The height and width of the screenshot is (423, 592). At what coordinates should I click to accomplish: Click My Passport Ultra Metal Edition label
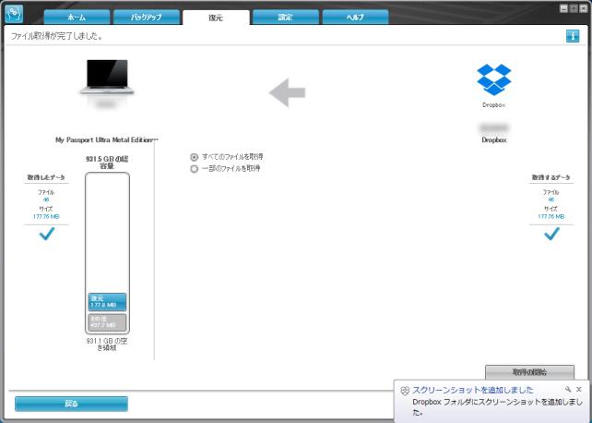pyautogui.click(x=107, y=139)
